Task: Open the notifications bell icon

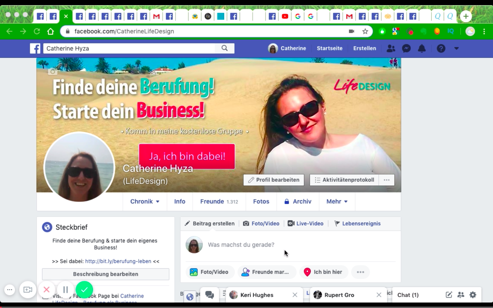Action: 422,49
